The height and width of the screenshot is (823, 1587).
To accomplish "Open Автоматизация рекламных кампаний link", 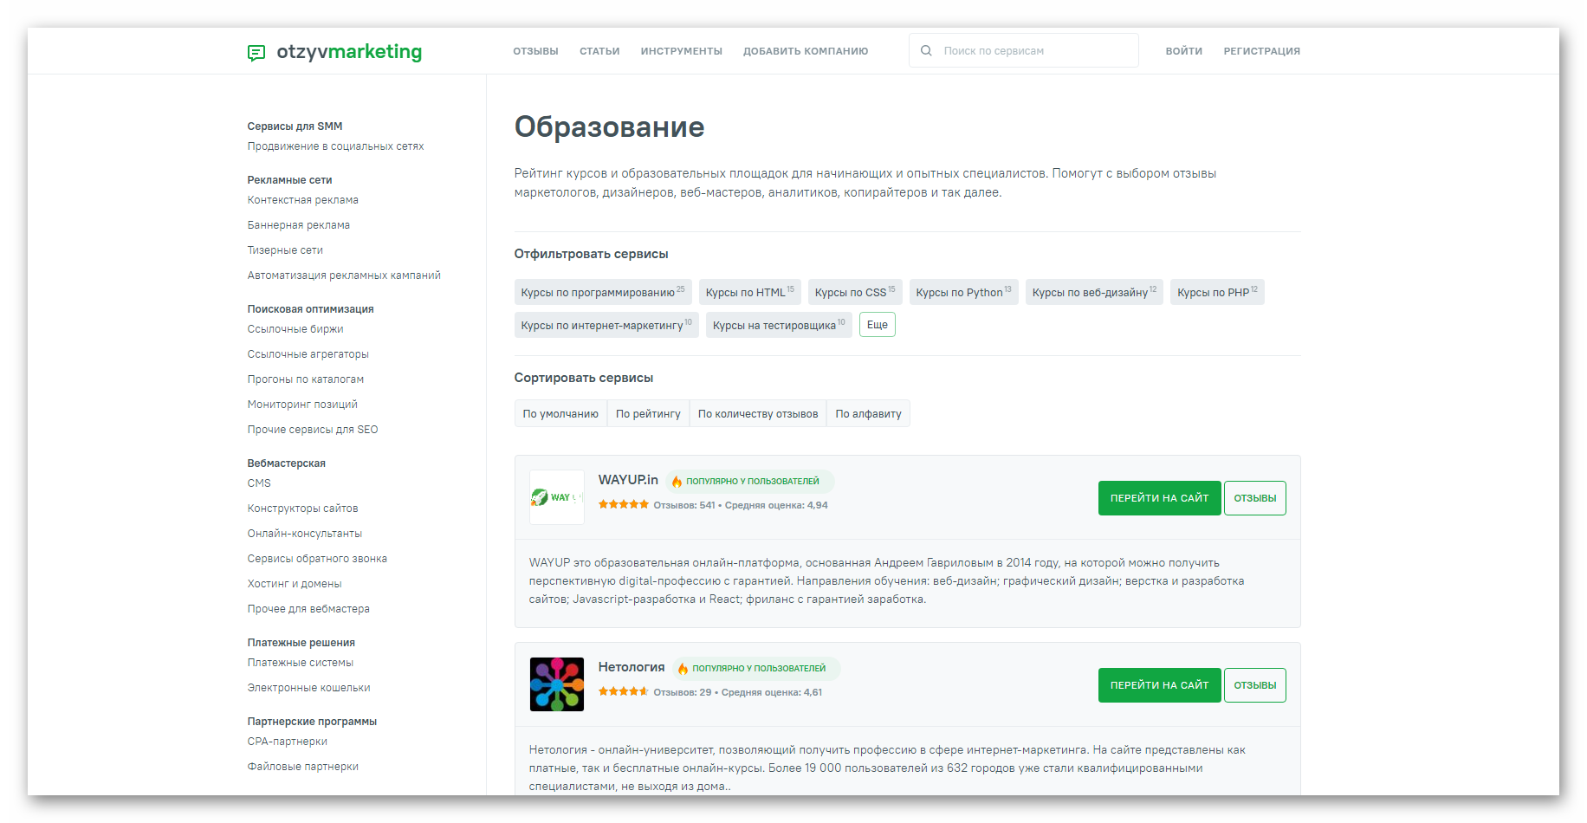I will point(344,275).
